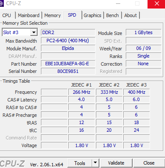Screen dimensions: 165x168
Task: Close the CPU-Z window with red X
Action: 156,4
